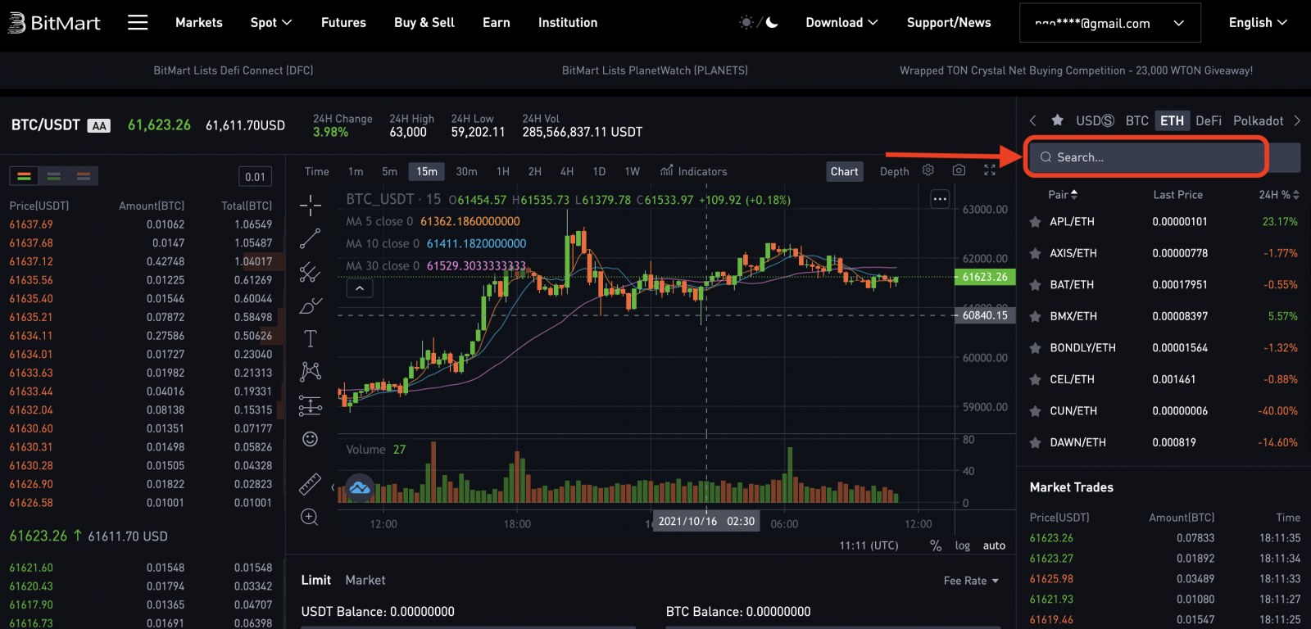Select the BTC market tab

coord(1136,120)
